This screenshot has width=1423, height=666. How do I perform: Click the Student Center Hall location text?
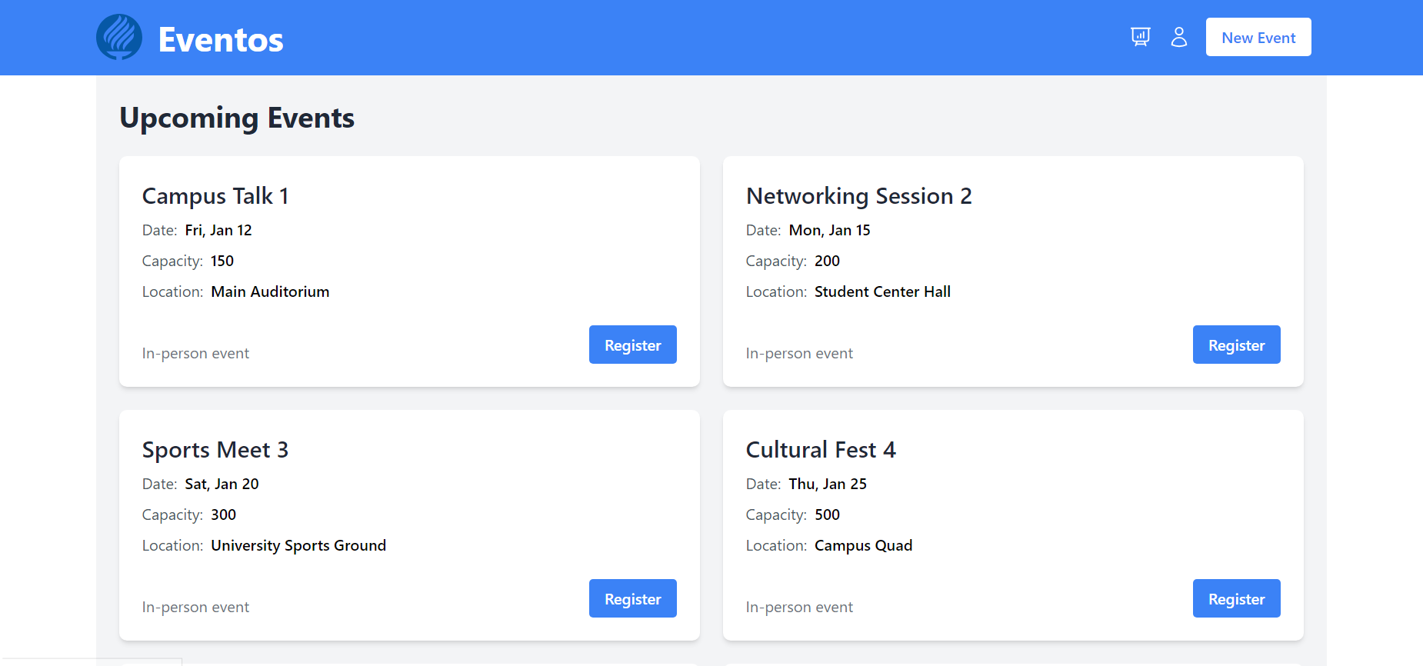(x=882, y=291)
